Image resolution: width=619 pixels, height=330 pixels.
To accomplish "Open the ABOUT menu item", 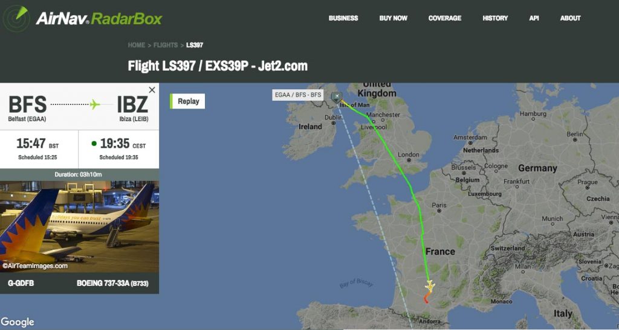I will pyautogui.click(x=571, y=18).
